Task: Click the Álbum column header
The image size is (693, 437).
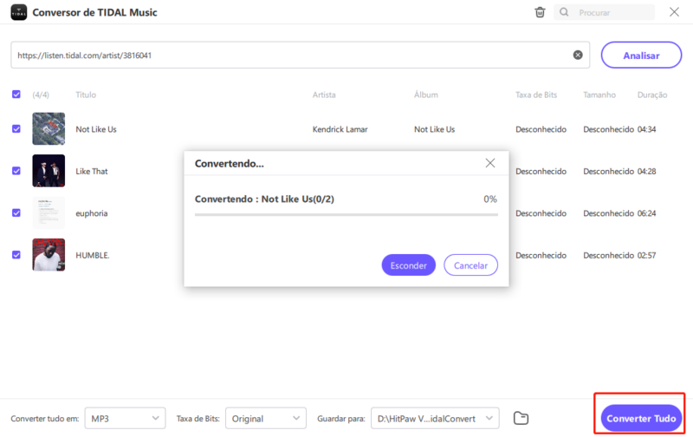Action: [x=426, y=95]
